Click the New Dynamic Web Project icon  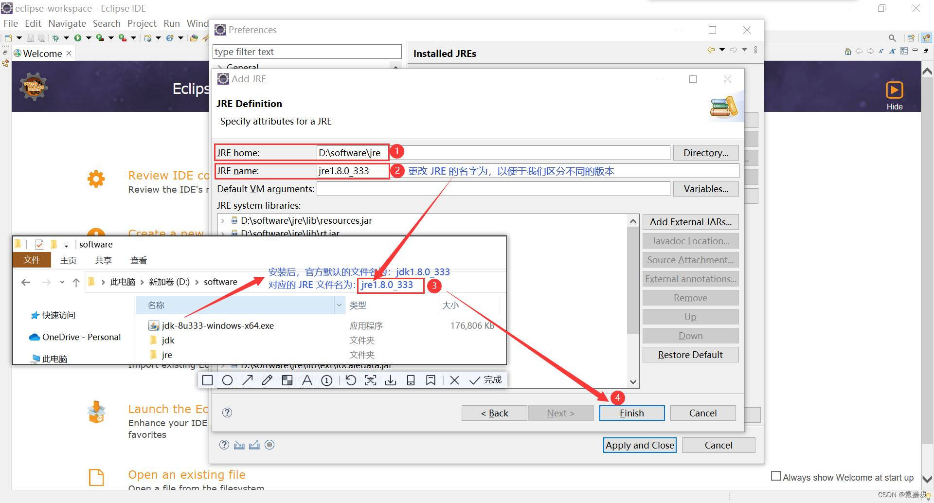[x=147, y=38]
